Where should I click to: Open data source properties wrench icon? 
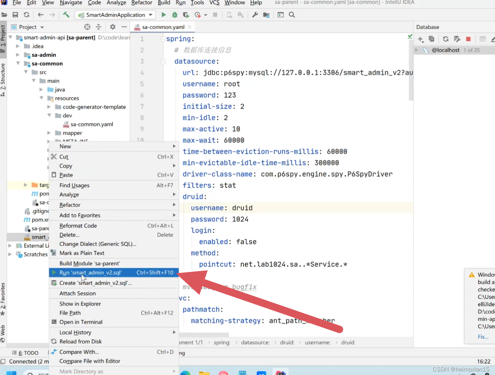[x=457, y=39]
